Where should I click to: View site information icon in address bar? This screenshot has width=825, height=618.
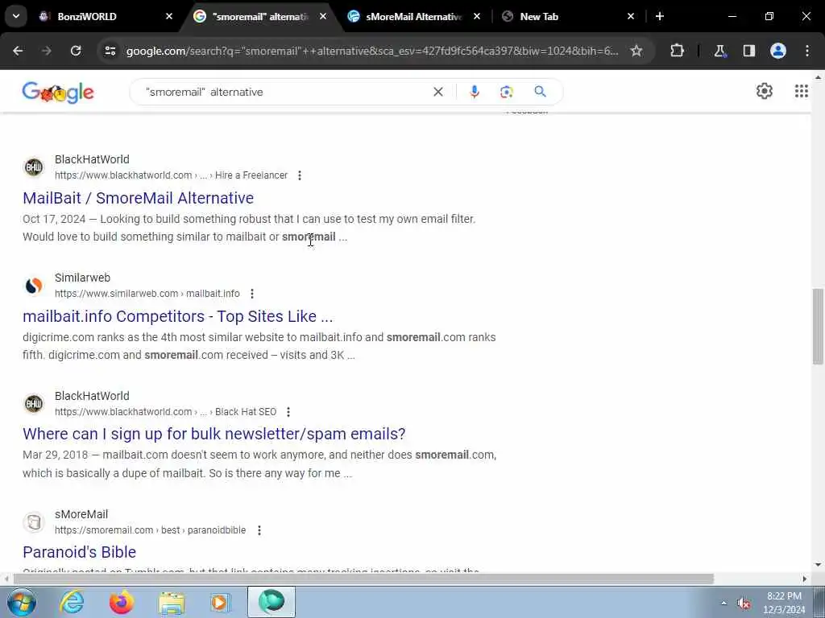(110, 51)
